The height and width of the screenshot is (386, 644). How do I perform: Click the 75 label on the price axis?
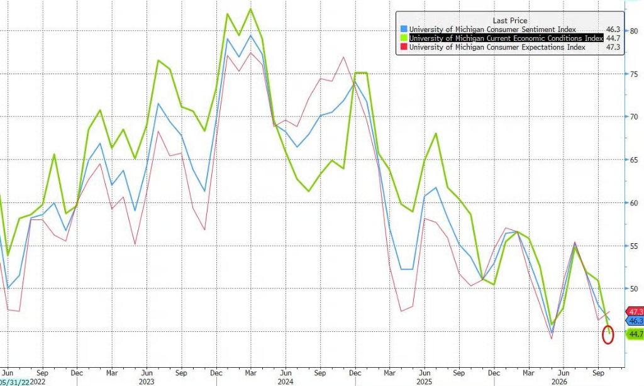(x=634, y=74)
